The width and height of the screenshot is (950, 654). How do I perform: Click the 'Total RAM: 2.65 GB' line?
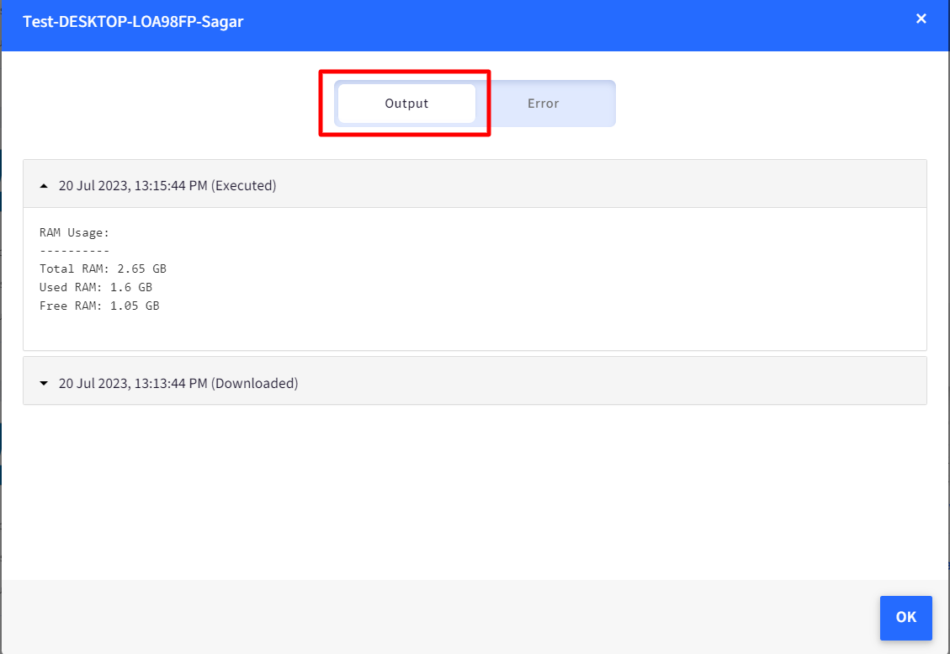click(x=103, y=269)
